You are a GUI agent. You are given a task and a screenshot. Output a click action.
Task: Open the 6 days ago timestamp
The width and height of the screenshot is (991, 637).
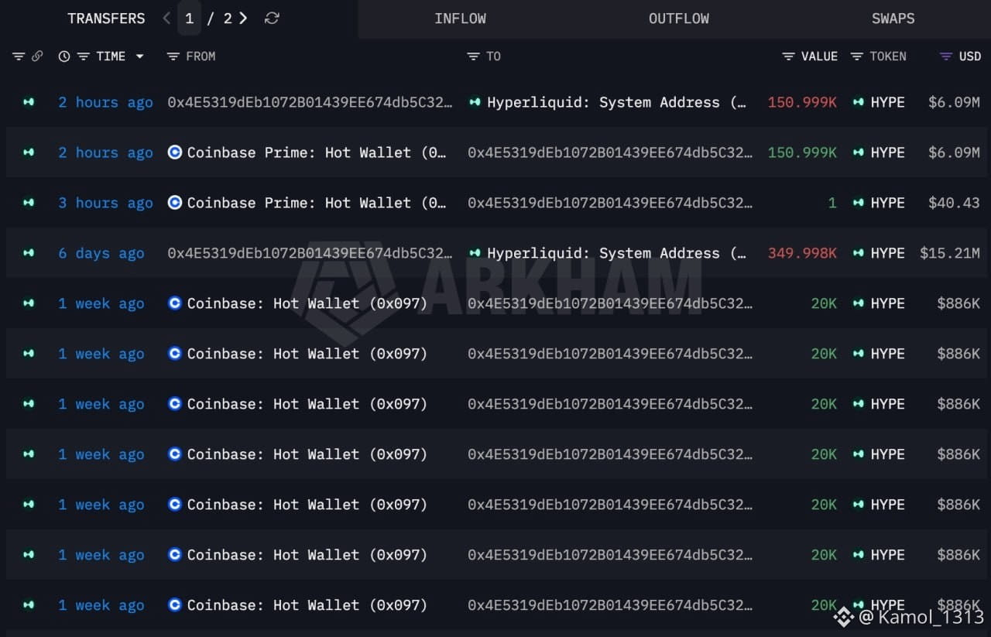coord(101,253)
